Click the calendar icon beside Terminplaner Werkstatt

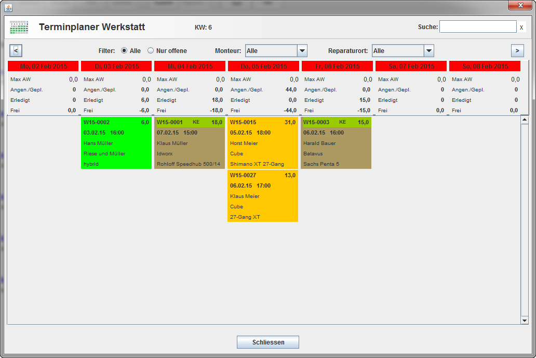pos(19,27)
